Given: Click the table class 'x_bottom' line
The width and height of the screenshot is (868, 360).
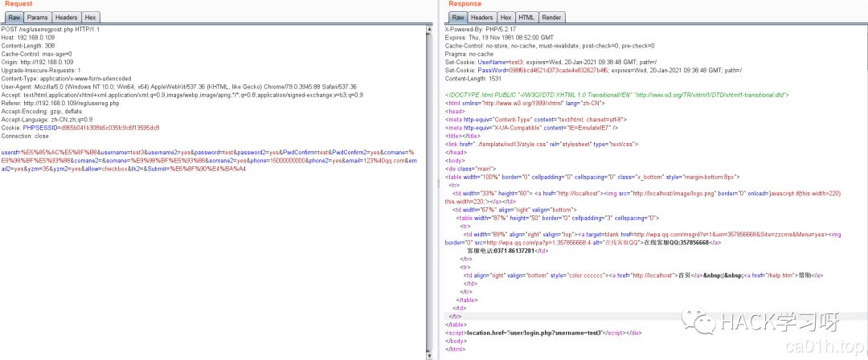Looking at the screenshot, I should point(592,177).
